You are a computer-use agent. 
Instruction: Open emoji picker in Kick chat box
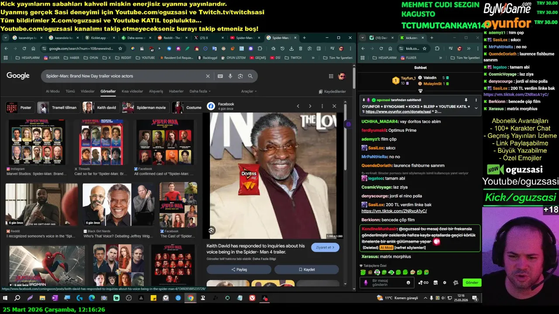click(x=408, y=283)
